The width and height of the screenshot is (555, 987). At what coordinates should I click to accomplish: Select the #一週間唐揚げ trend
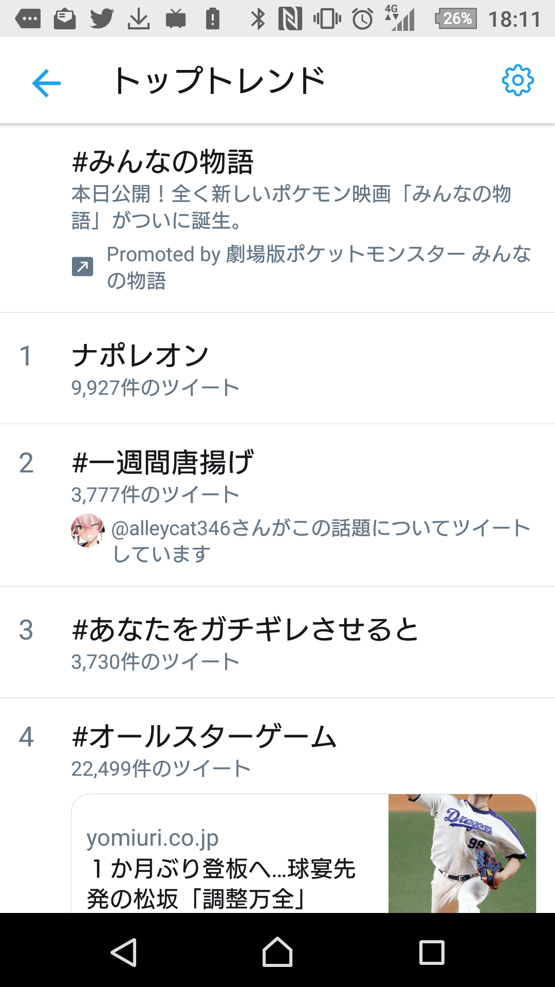point(163,462)
